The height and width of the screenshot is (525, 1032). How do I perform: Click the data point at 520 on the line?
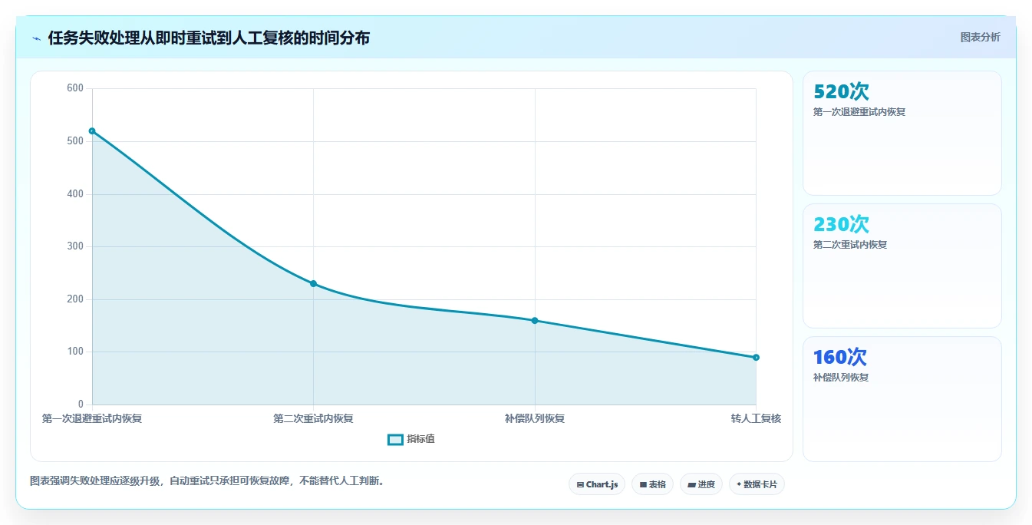point(92,131)
